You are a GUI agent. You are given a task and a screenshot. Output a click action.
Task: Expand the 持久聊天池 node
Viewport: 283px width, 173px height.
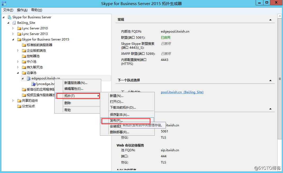point(18,67)
